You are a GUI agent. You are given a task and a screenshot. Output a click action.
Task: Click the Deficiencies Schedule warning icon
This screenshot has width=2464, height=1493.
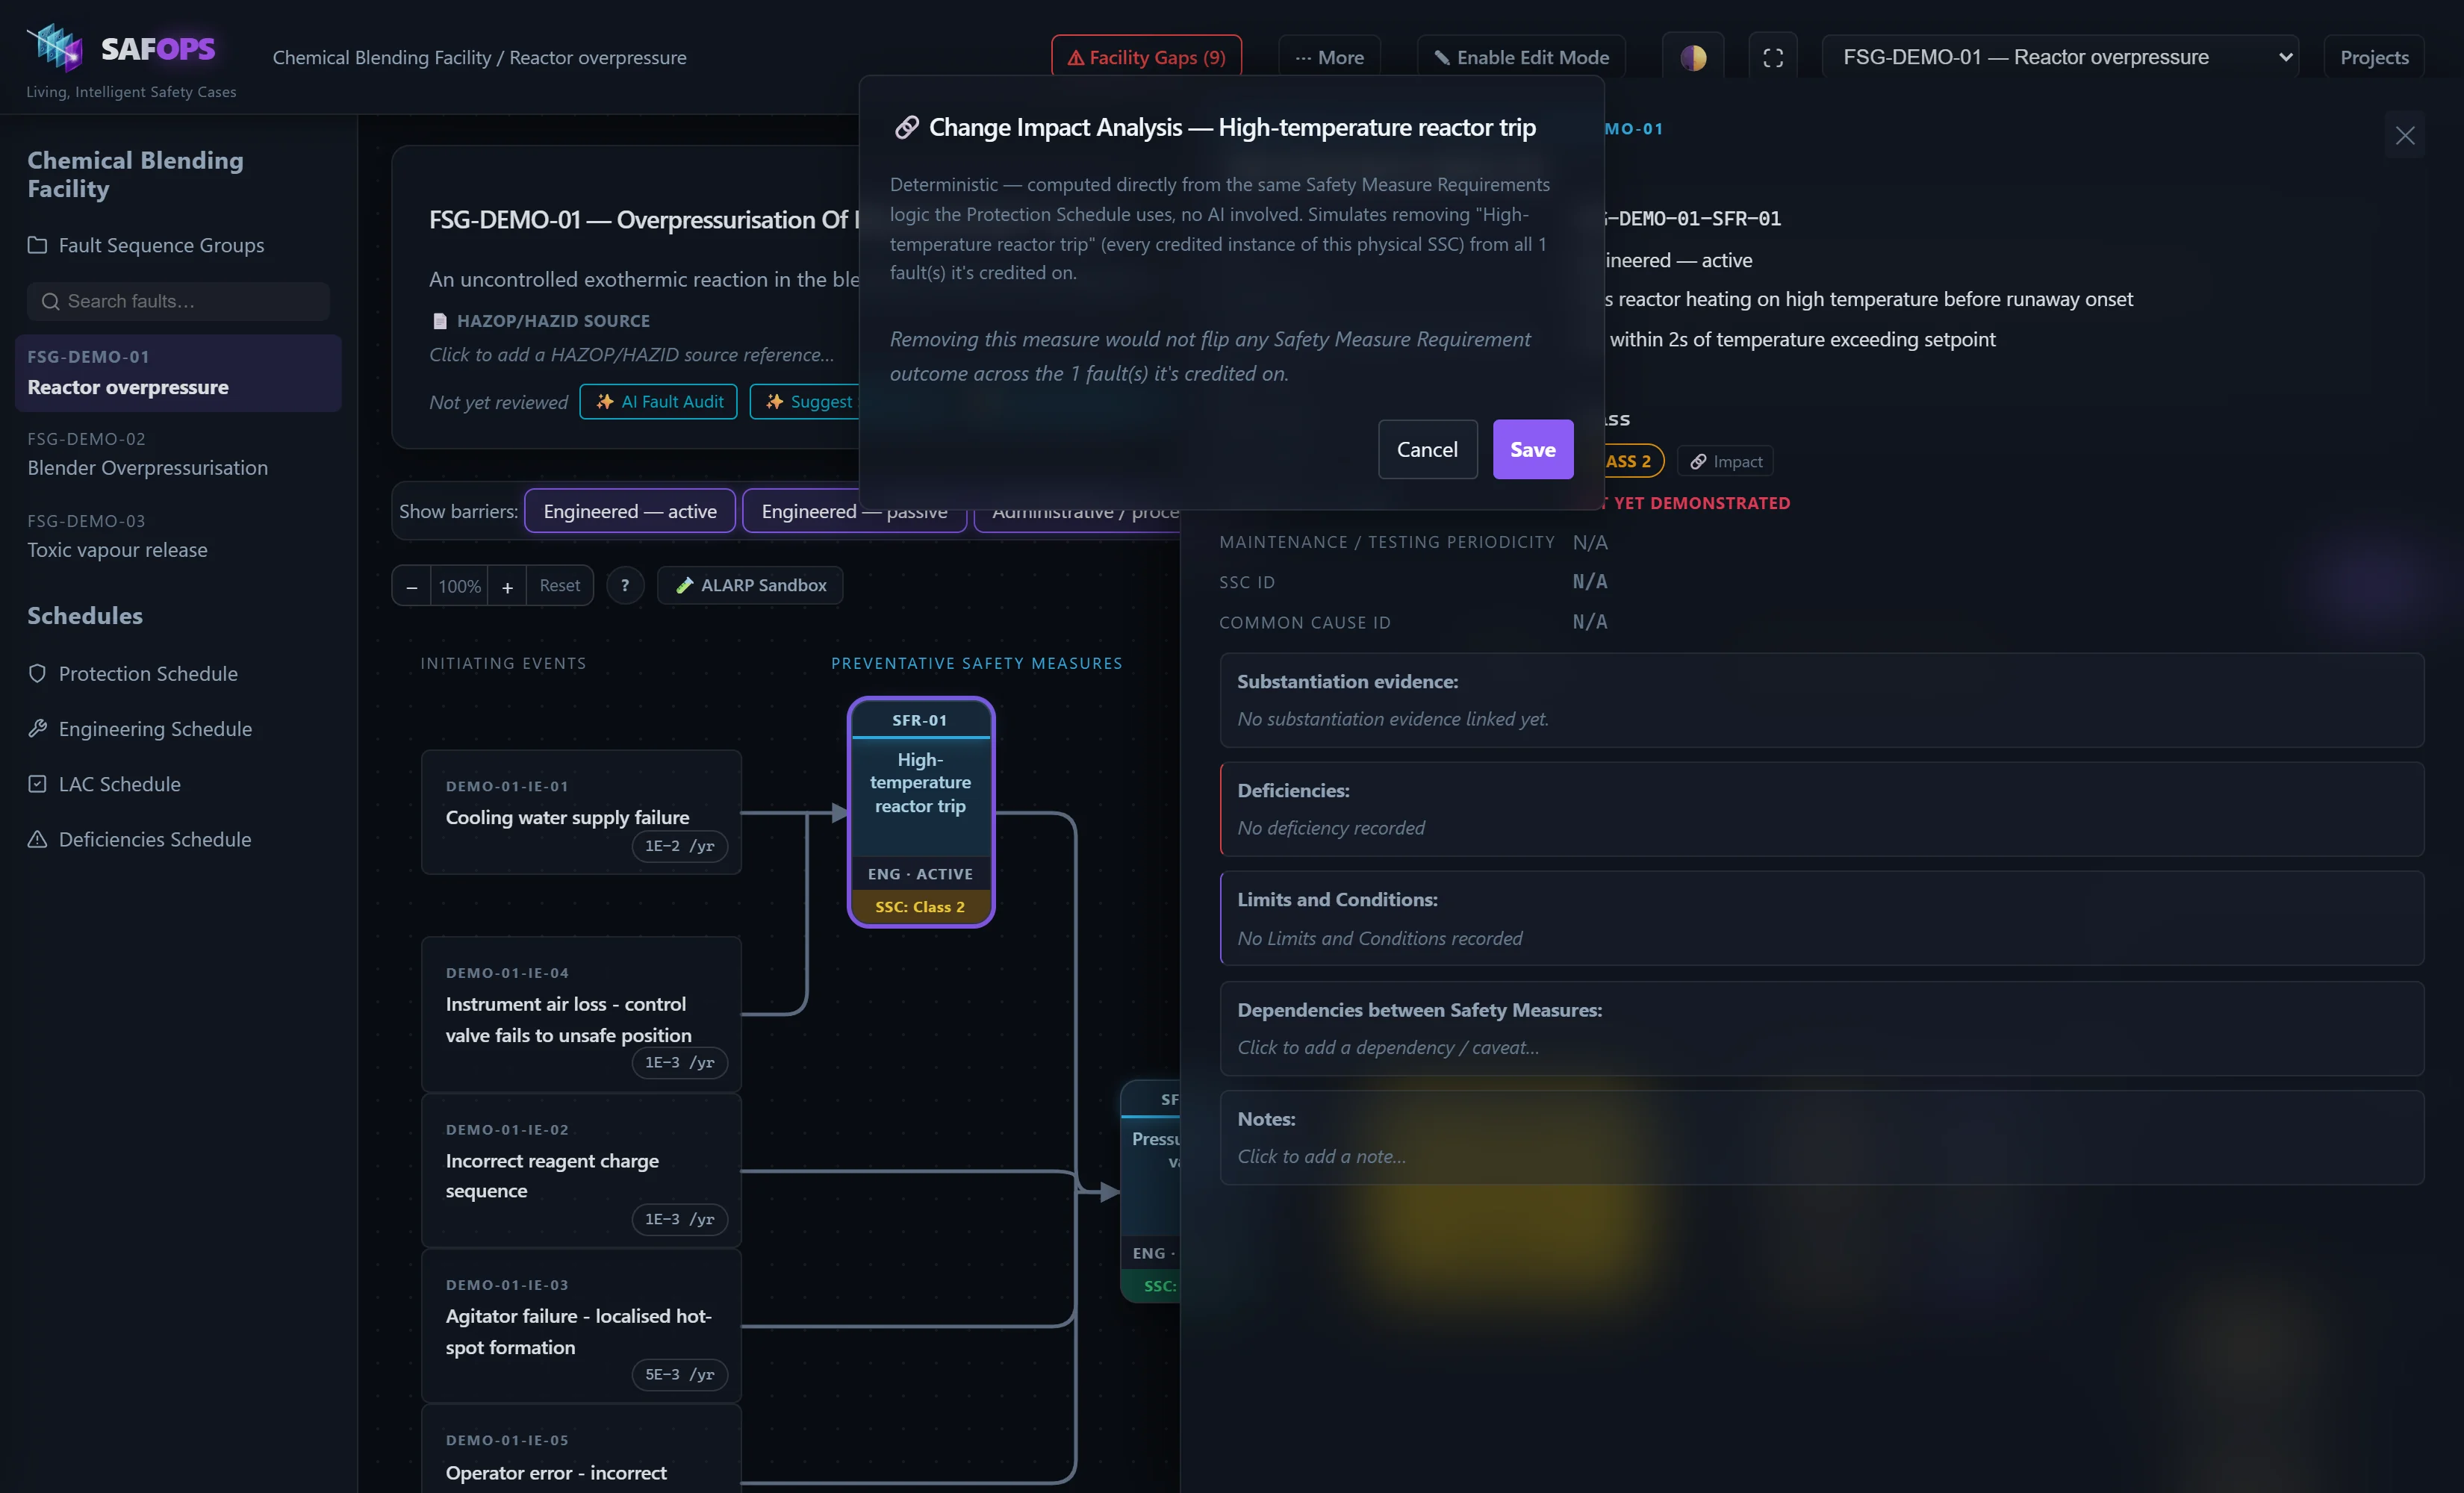click(37, 839)
